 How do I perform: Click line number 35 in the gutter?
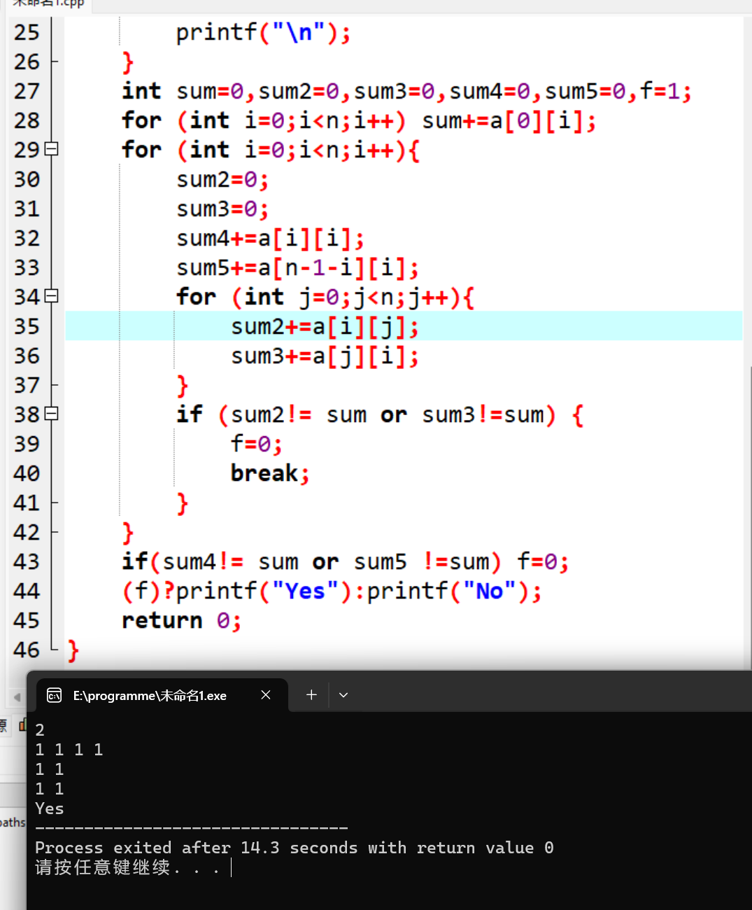click(27, 326)
